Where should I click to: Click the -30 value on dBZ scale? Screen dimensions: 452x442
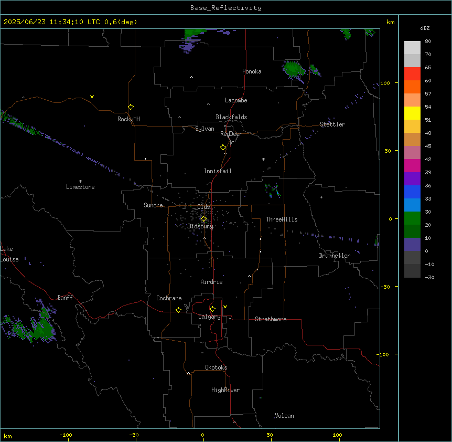[429, 278]
